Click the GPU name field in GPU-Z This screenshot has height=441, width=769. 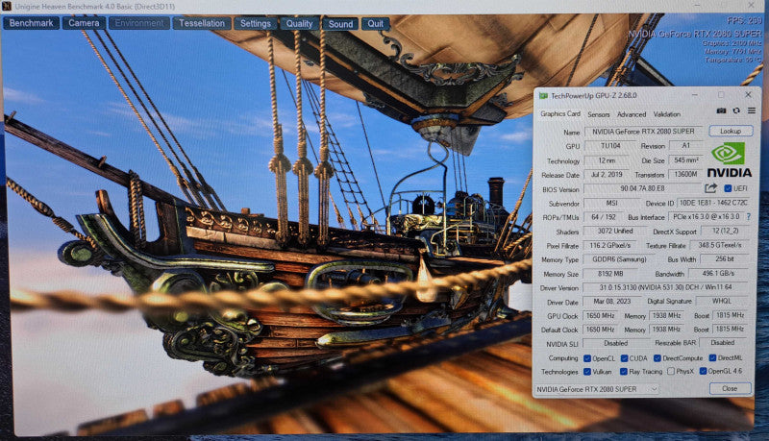(643, 132)
